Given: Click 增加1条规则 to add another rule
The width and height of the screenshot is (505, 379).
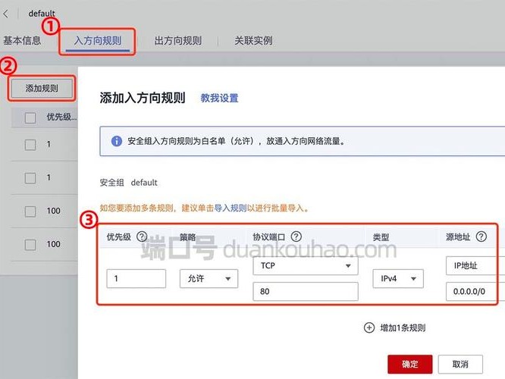Looking at the screenshot, I should point(403,327).
